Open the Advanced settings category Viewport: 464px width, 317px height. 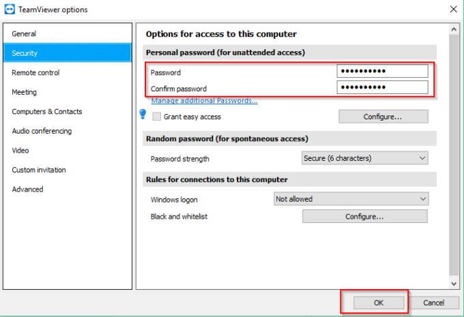click(x=68, y=190)
